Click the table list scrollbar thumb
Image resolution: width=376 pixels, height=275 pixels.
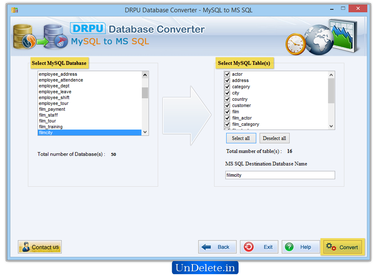(x=331, y=91)
